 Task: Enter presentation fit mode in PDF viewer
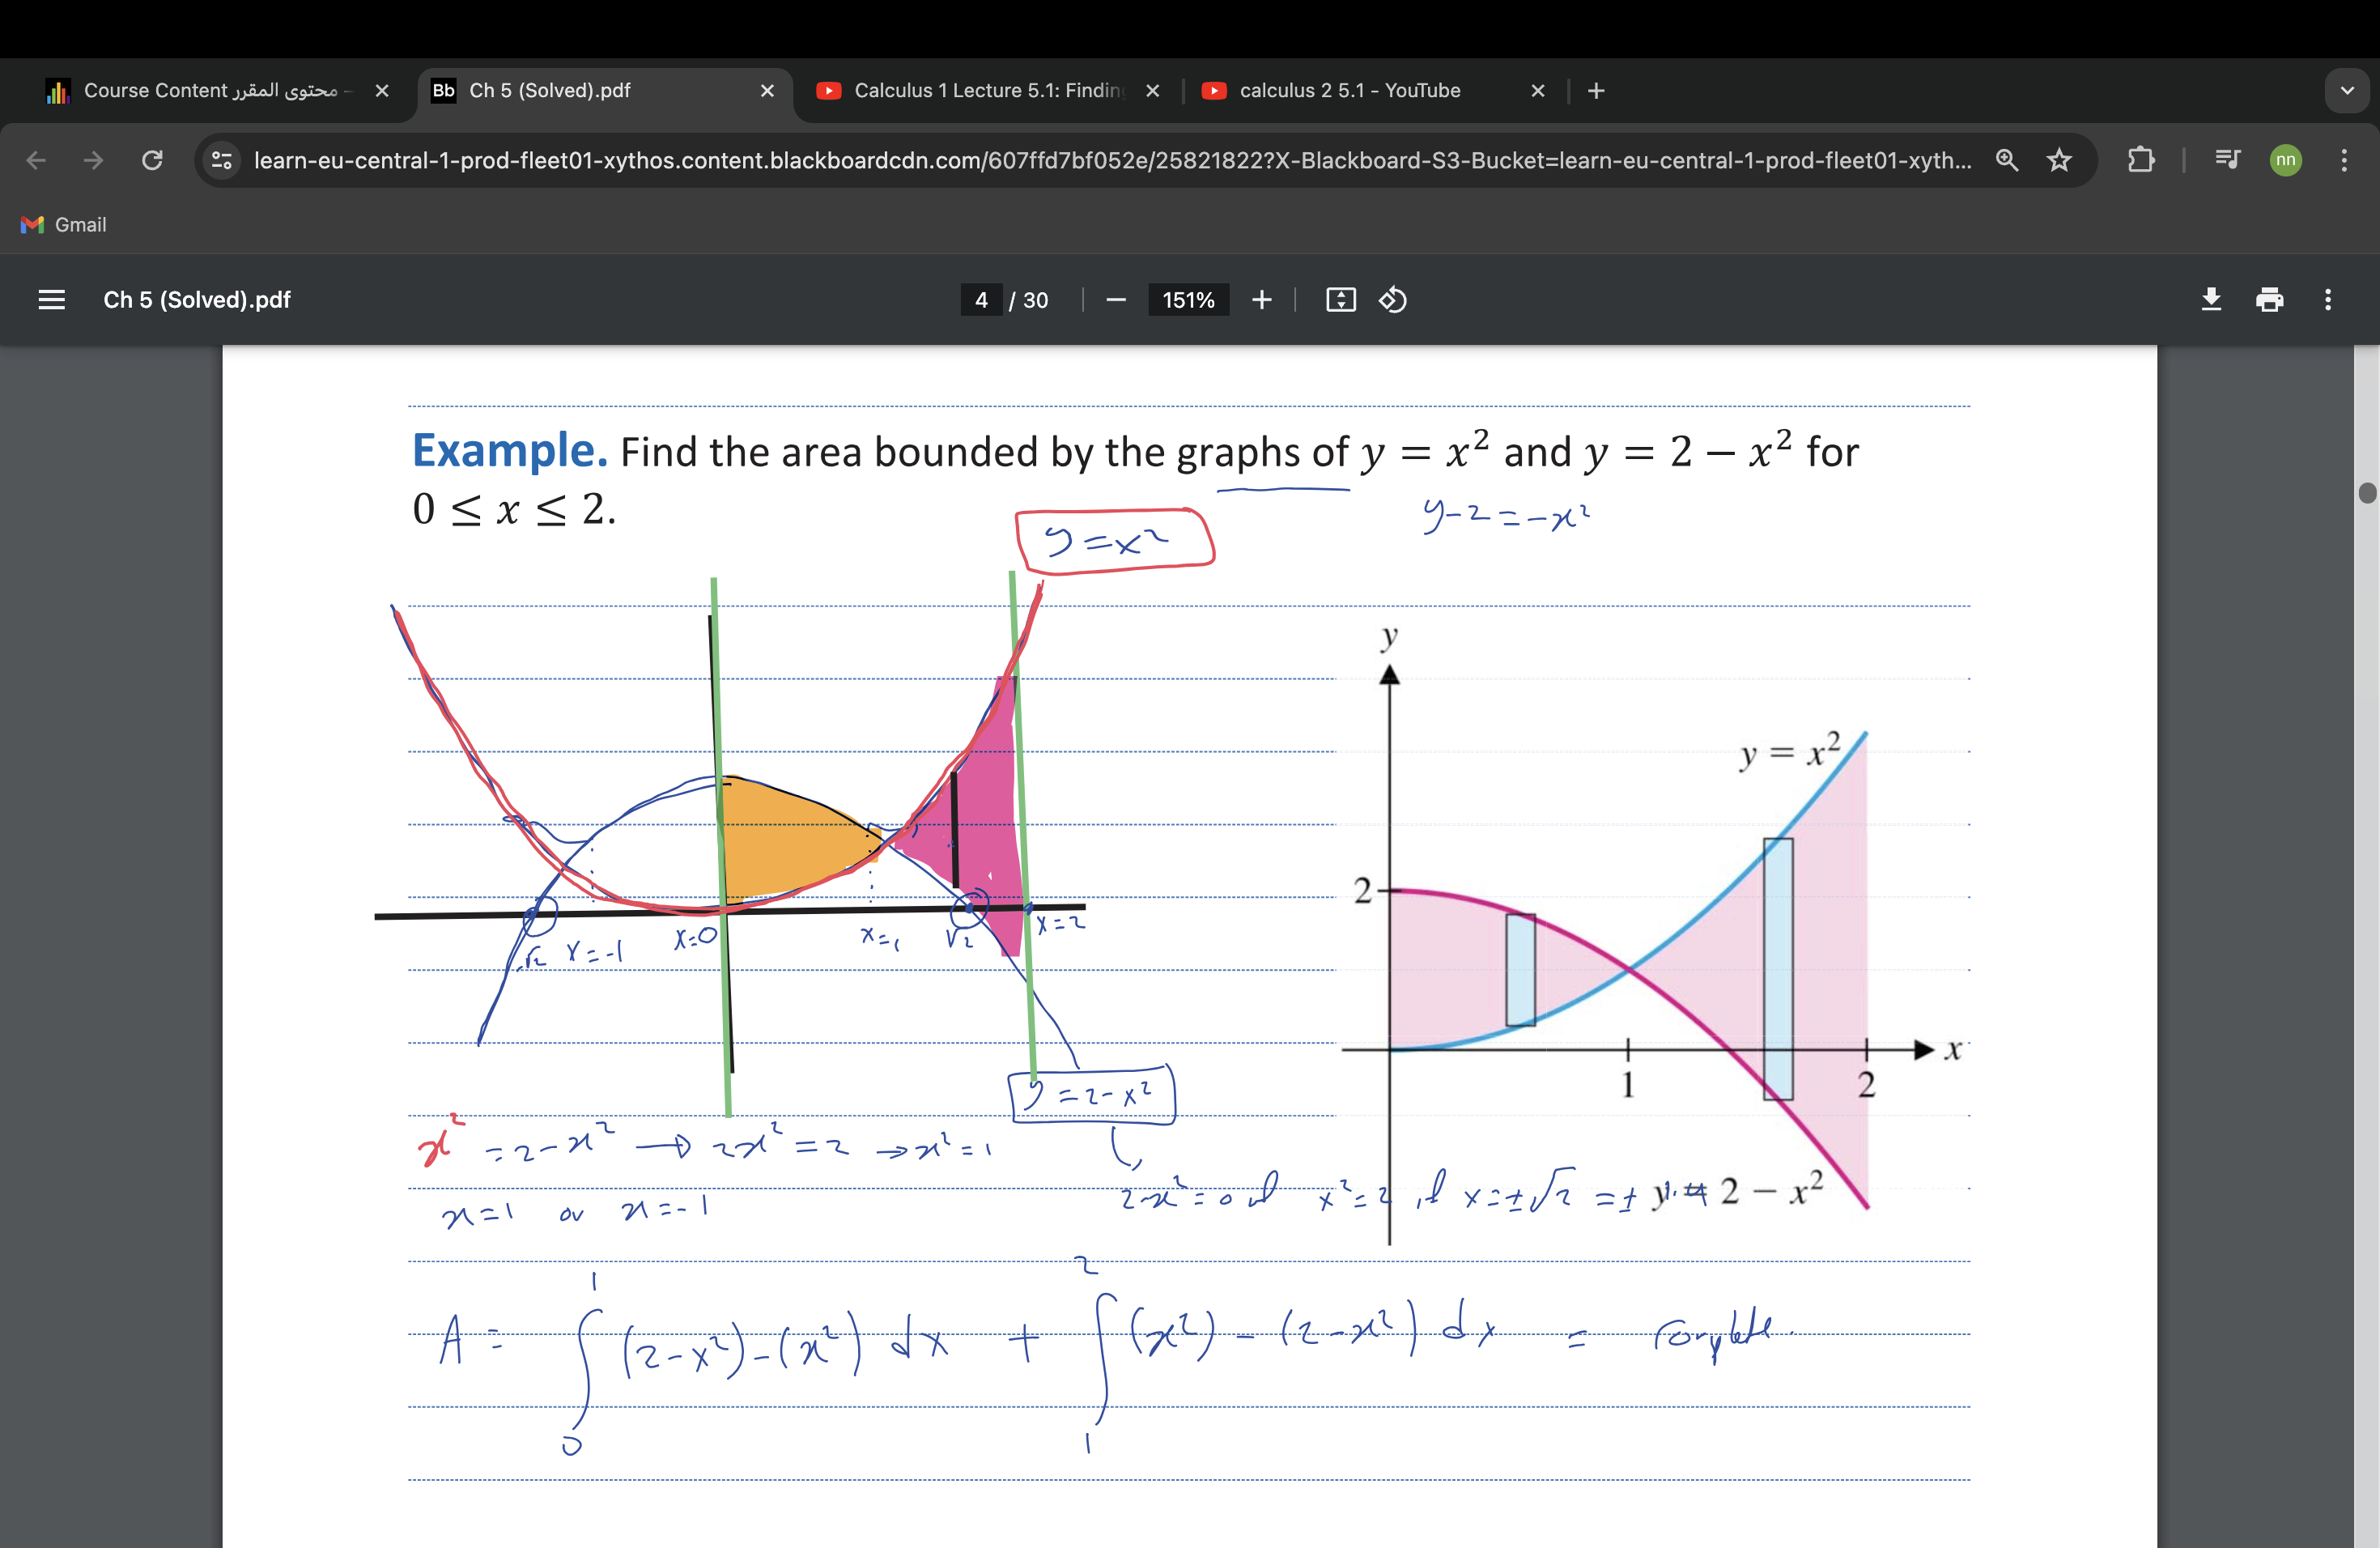(1340, 300)
